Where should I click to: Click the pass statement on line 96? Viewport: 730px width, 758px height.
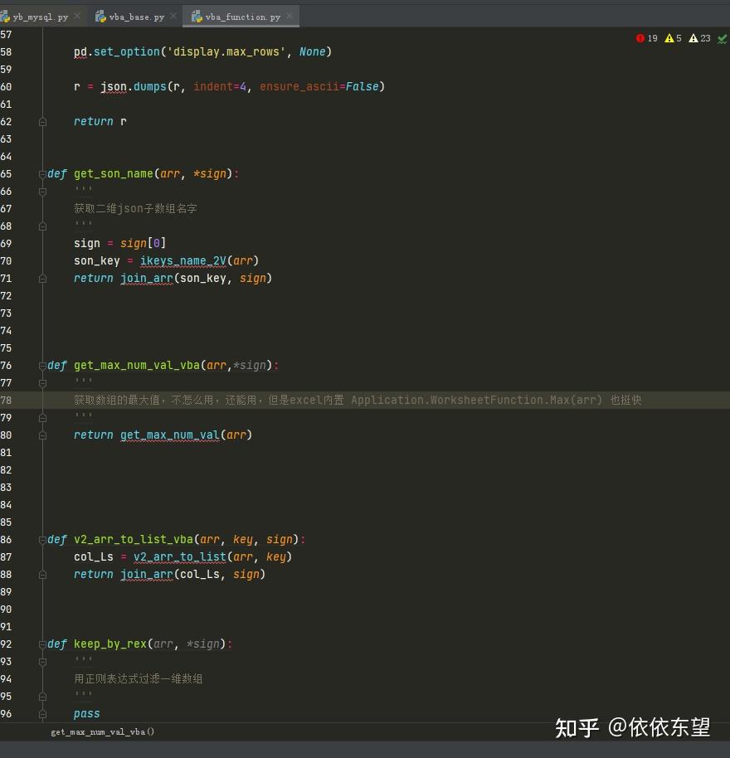(86, 713)
